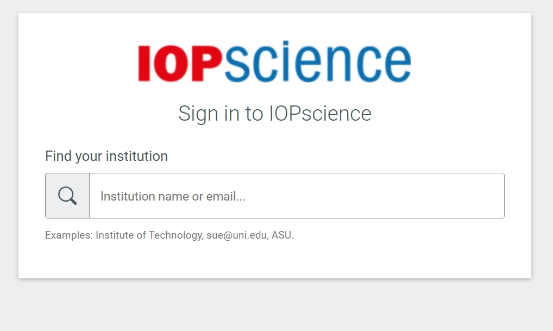Click the word 'IOPscience' in the sign-in heading
Viewport: 553px width, 331px height.
[321, 114]
